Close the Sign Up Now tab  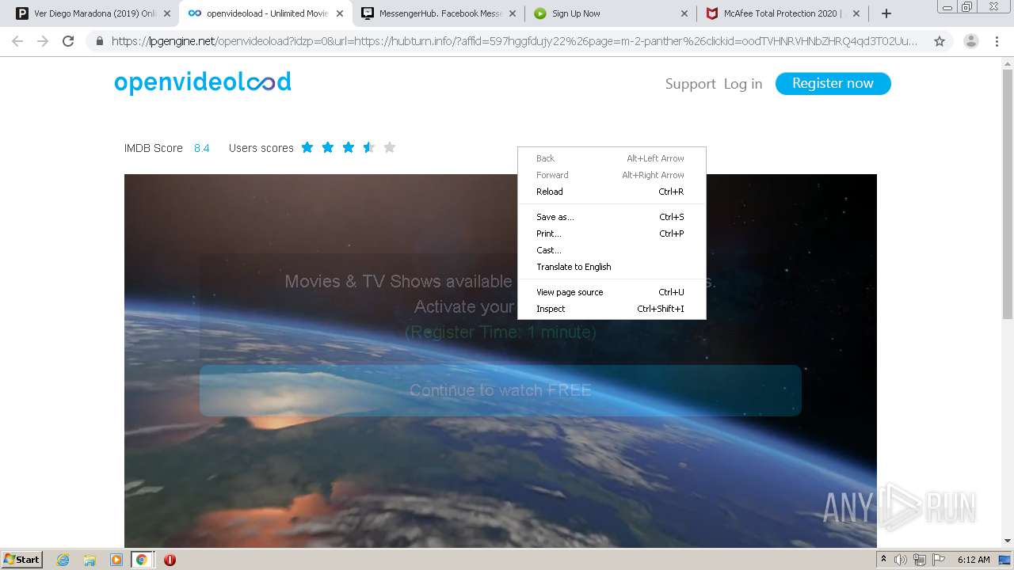point(684,13)
